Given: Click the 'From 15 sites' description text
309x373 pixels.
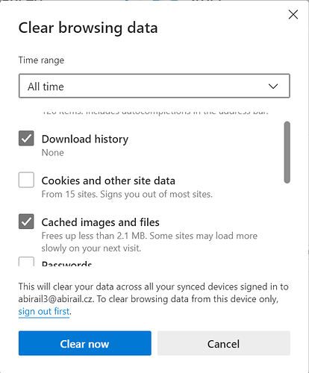Looking at the screenshot, I should pyautogui.click(x=127, y=194).
